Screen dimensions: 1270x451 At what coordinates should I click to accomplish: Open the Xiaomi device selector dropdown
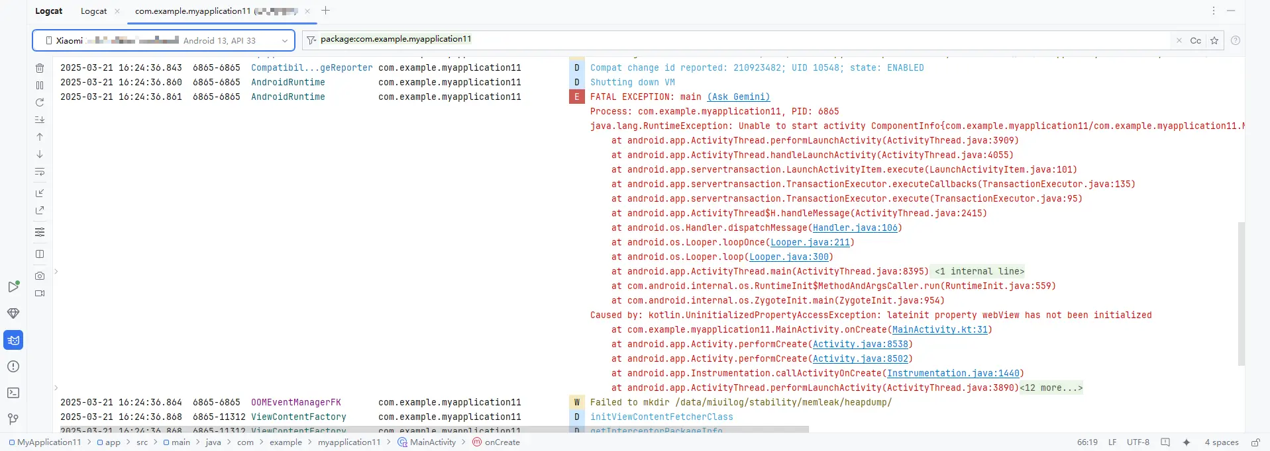coord(164,40)
